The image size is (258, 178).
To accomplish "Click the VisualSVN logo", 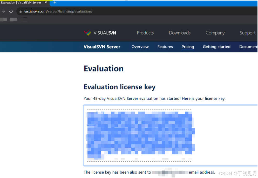I will [100, 33].
